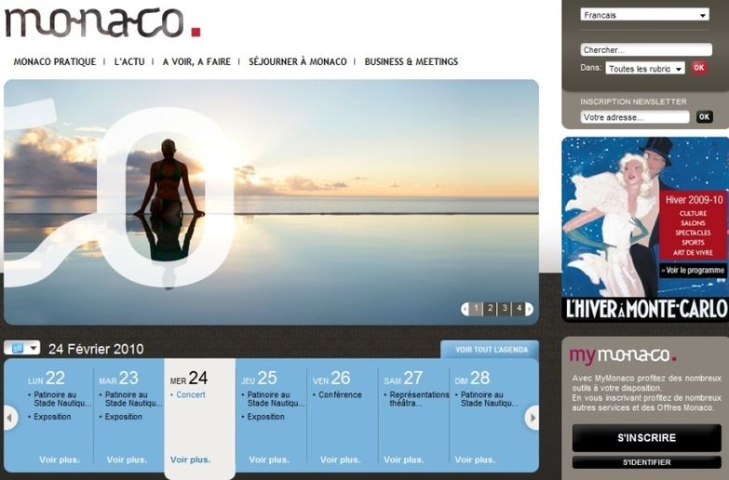Click the S'inscrire button
Viewport: 729px width, 480px height.
coord(646,438)
